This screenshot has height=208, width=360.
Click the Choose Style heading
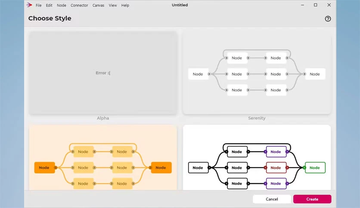click(50, 18)
